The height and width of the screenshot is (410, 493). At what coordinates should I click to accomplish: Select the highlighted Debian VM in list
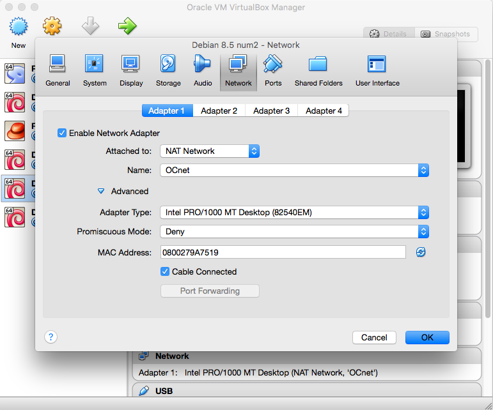(19, 188)
